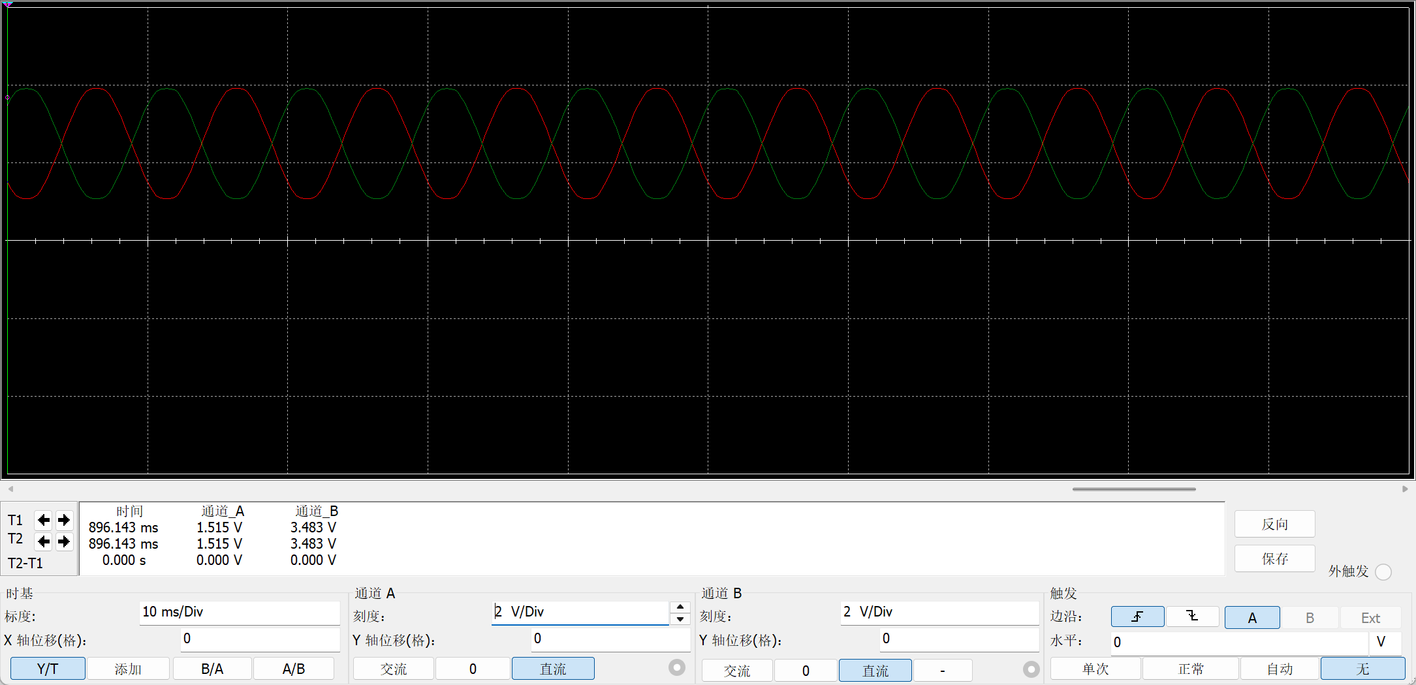Click X axis offset input field

coord(260,639)
